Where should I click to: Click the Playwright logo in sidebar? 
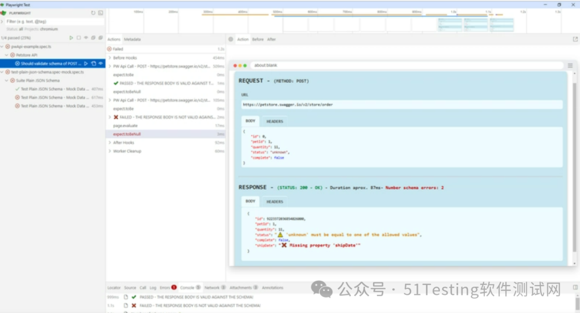coord(3,13)
